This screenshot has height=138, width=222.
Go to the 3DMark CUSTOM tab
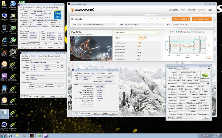click(x=192, y=10)
